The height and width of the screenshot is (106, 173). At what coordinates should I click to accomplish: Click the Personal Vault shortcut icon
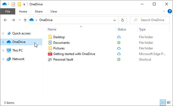coord(50,60)
